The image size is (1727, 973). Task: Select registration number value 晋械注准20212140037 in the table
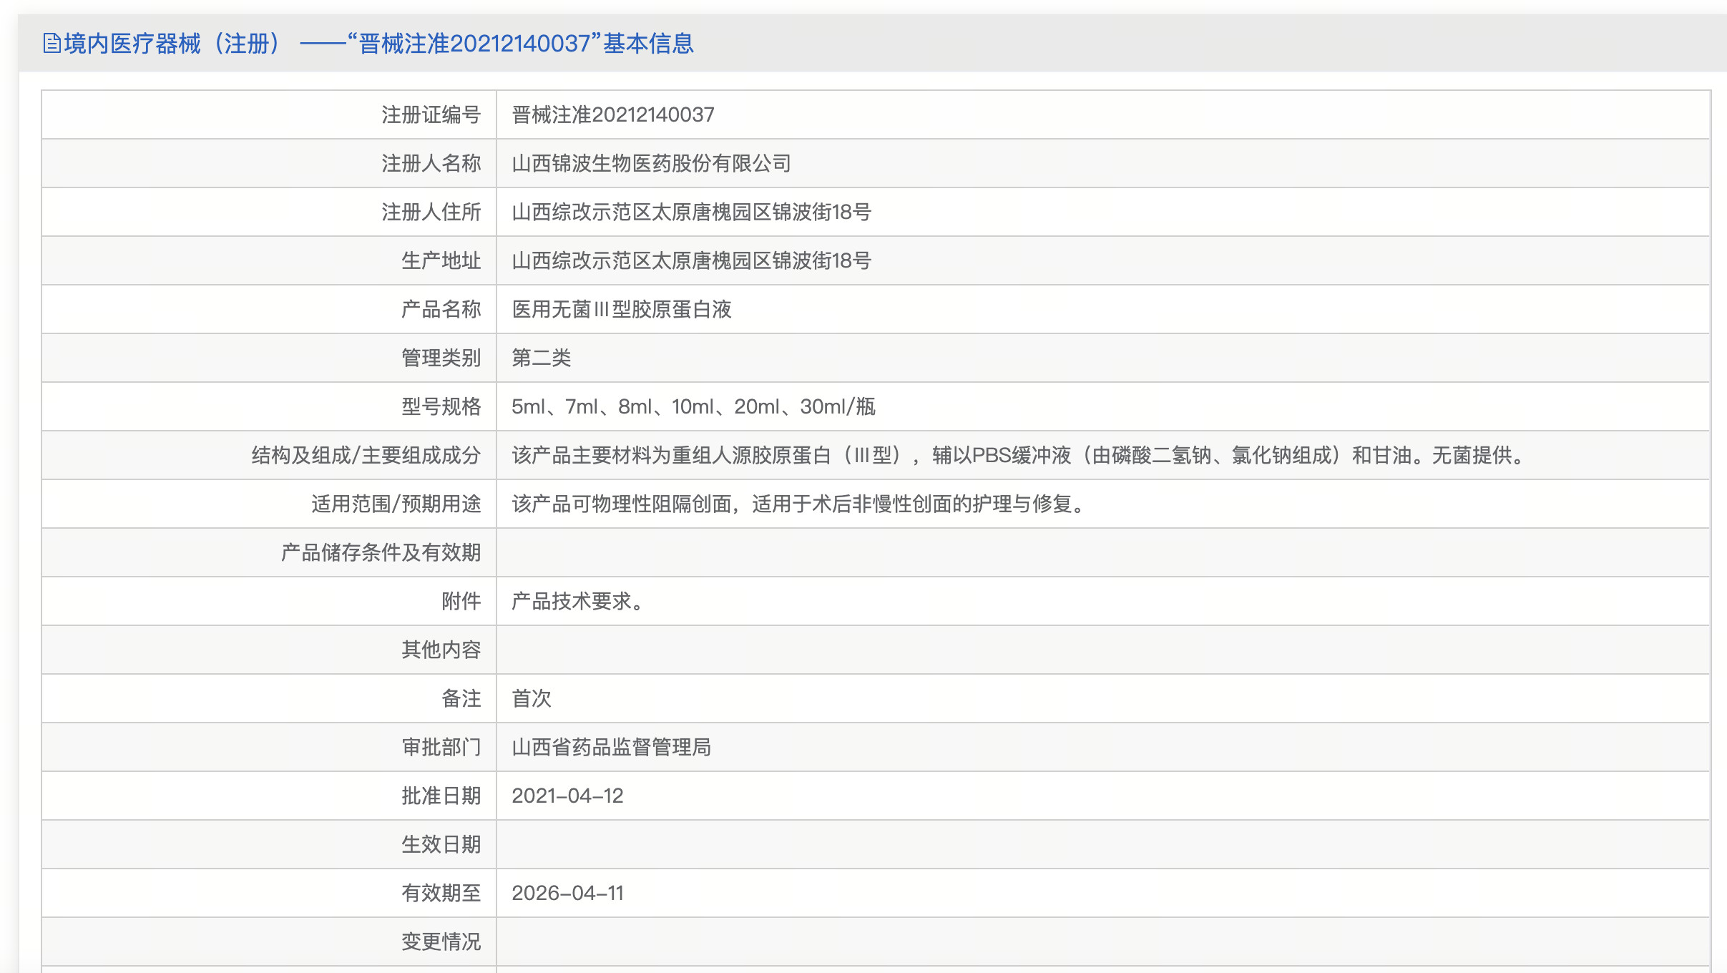(x=613, y=114)
